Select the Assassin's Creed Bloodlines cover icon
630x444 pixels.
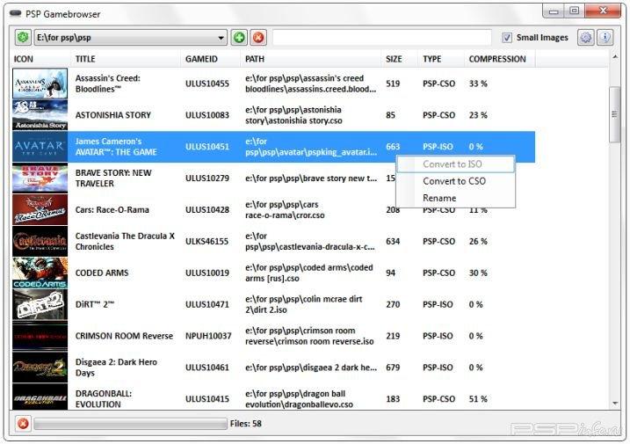click(x=40, y=84)
